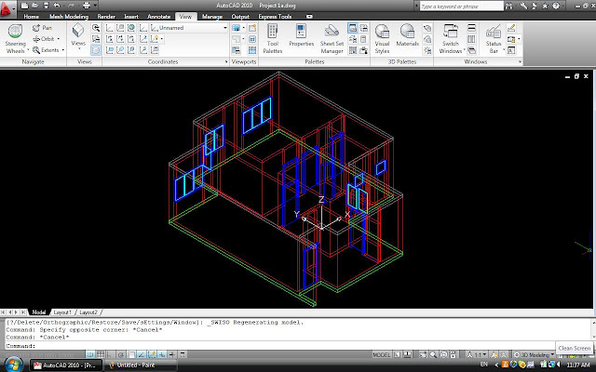Open the Properties palette

point(301,33)
